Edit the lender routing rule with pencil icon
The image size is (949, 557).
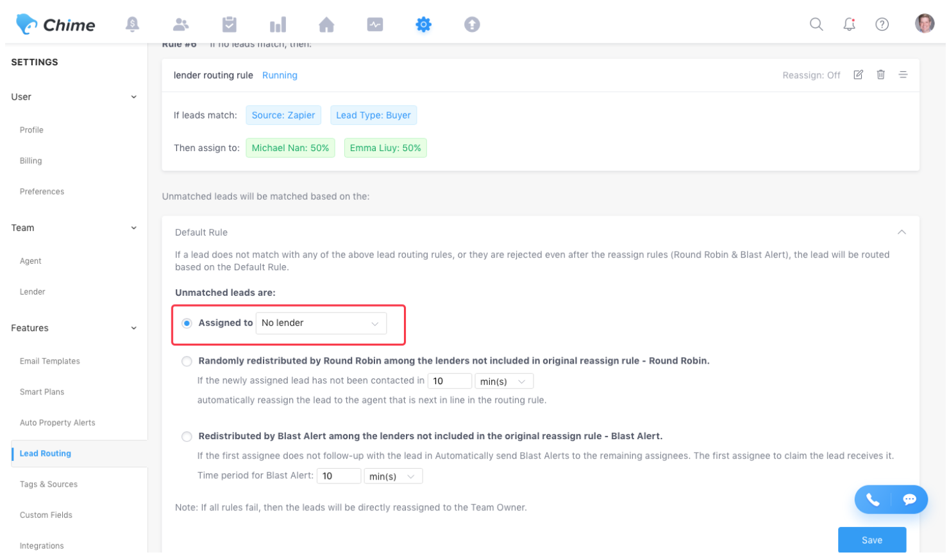click(858, 75)
